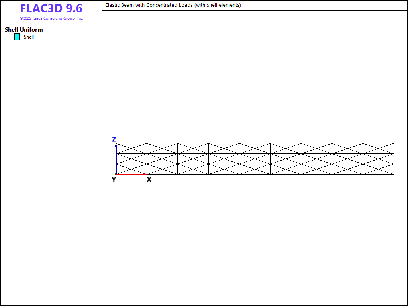Viewport: 408px width, 306px height.
Task: Click the X axis label
Action: (149, 180)
